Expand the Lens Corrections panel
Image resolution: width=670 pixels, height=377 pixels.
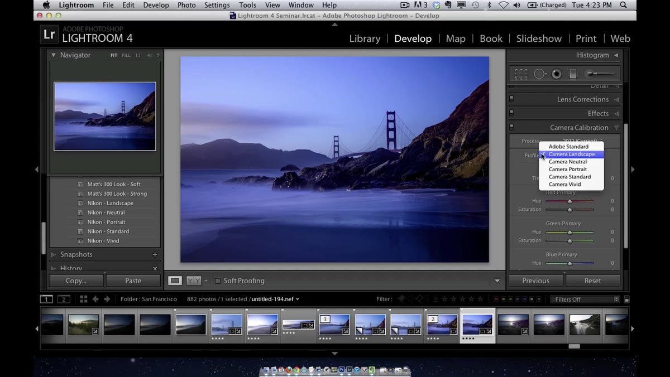click(x=616, y=99)
